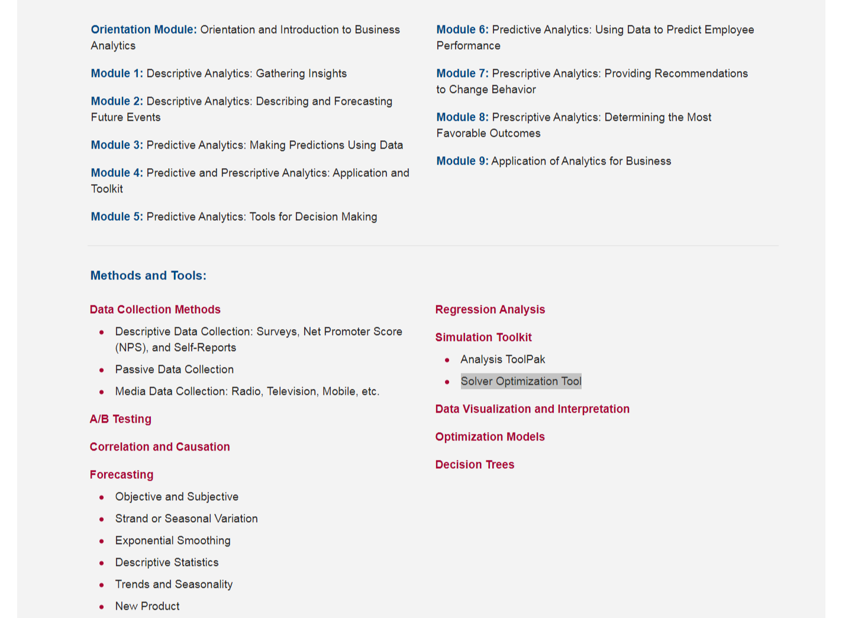Select the Decision Trees heading

click(x=475, y=465)
